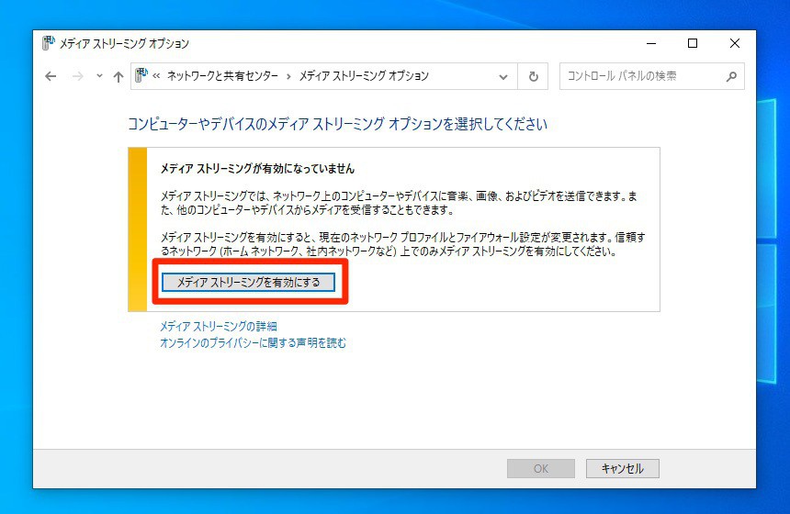790x514 pixels.
Task: Go back with the left arrow
Action: click(x=51, y=76)
